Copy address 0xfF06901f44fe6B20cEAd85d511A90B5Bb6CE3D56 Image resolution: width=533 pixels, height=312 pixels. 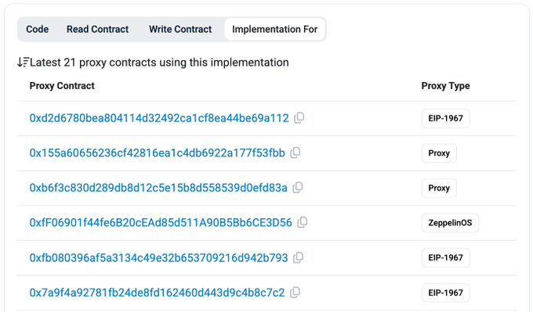point(303,223)
